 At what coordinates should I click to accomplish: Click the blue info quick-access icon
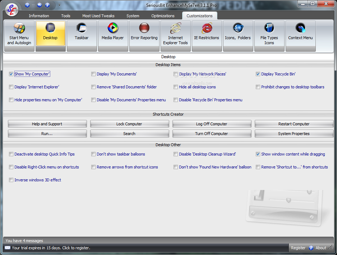(47, 5)
